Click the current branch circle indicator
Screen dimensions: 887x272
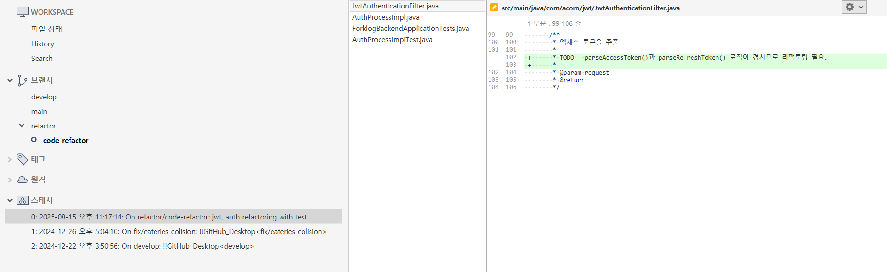pyautogui.click(x=34, y=140)
